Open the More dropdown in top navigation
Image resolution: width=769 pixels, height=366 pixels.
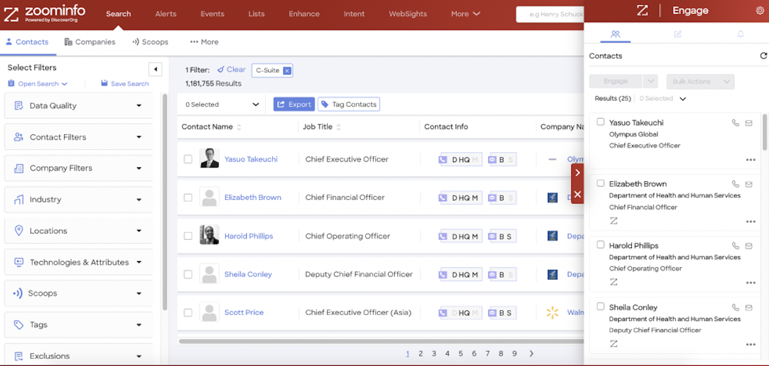[x=465, y=14]
